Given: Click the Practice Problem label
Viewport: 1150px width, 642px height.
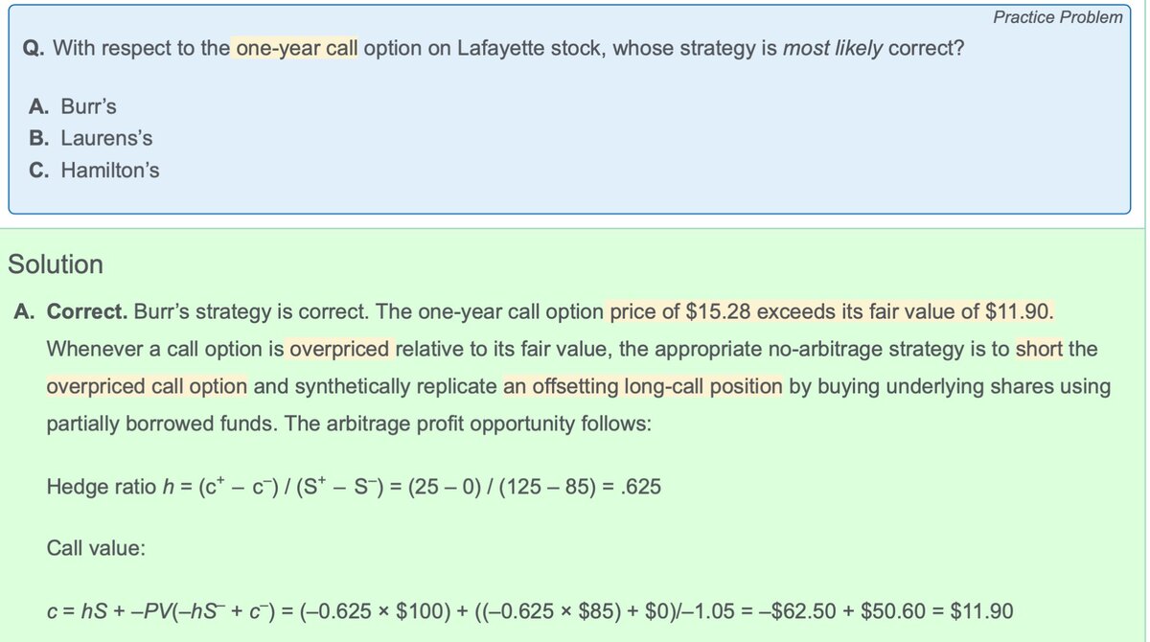Looking at the screenshot, I should (1057, 17).
